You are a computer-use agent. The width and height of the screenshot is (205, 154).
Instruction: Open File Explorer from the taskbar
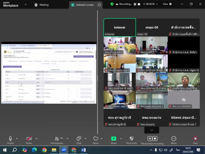[x=54, y=150]
